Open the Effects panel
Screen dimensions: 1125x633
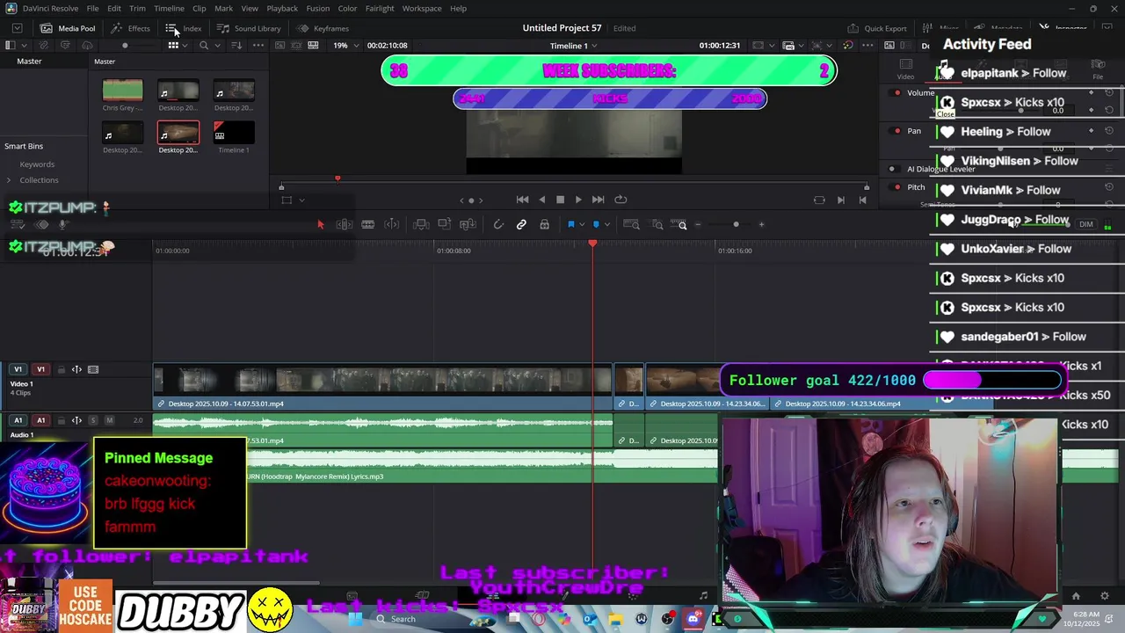pyautogui.click(x=131, y=28)
